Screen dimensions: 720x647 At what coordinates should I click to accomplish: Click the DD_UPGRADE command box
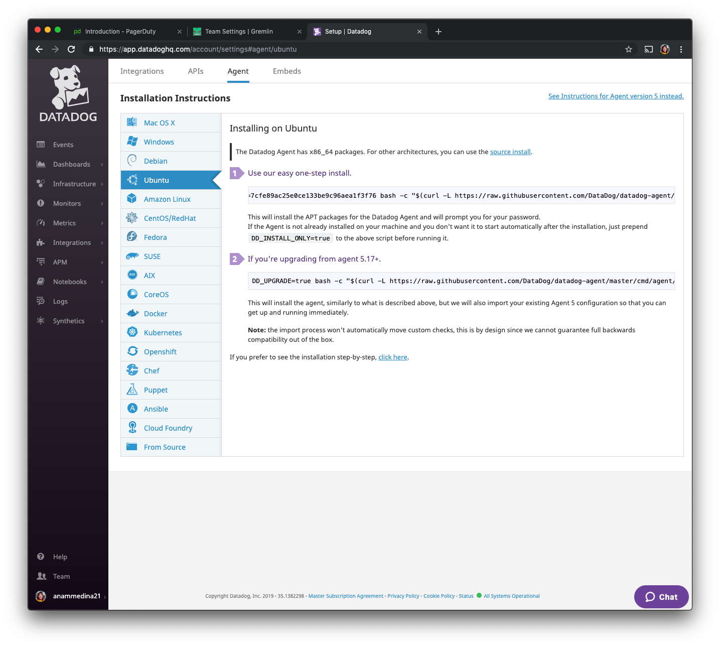click(x=462, y=281)
